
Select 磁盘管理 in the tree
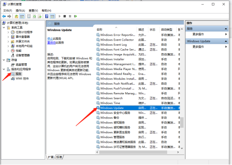(x=21, y=64)
